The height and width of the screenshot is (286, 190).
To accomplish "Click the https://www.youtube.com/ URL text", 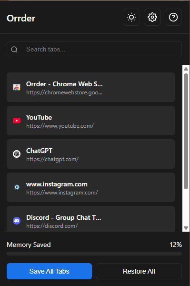I will tap(60, 126).
